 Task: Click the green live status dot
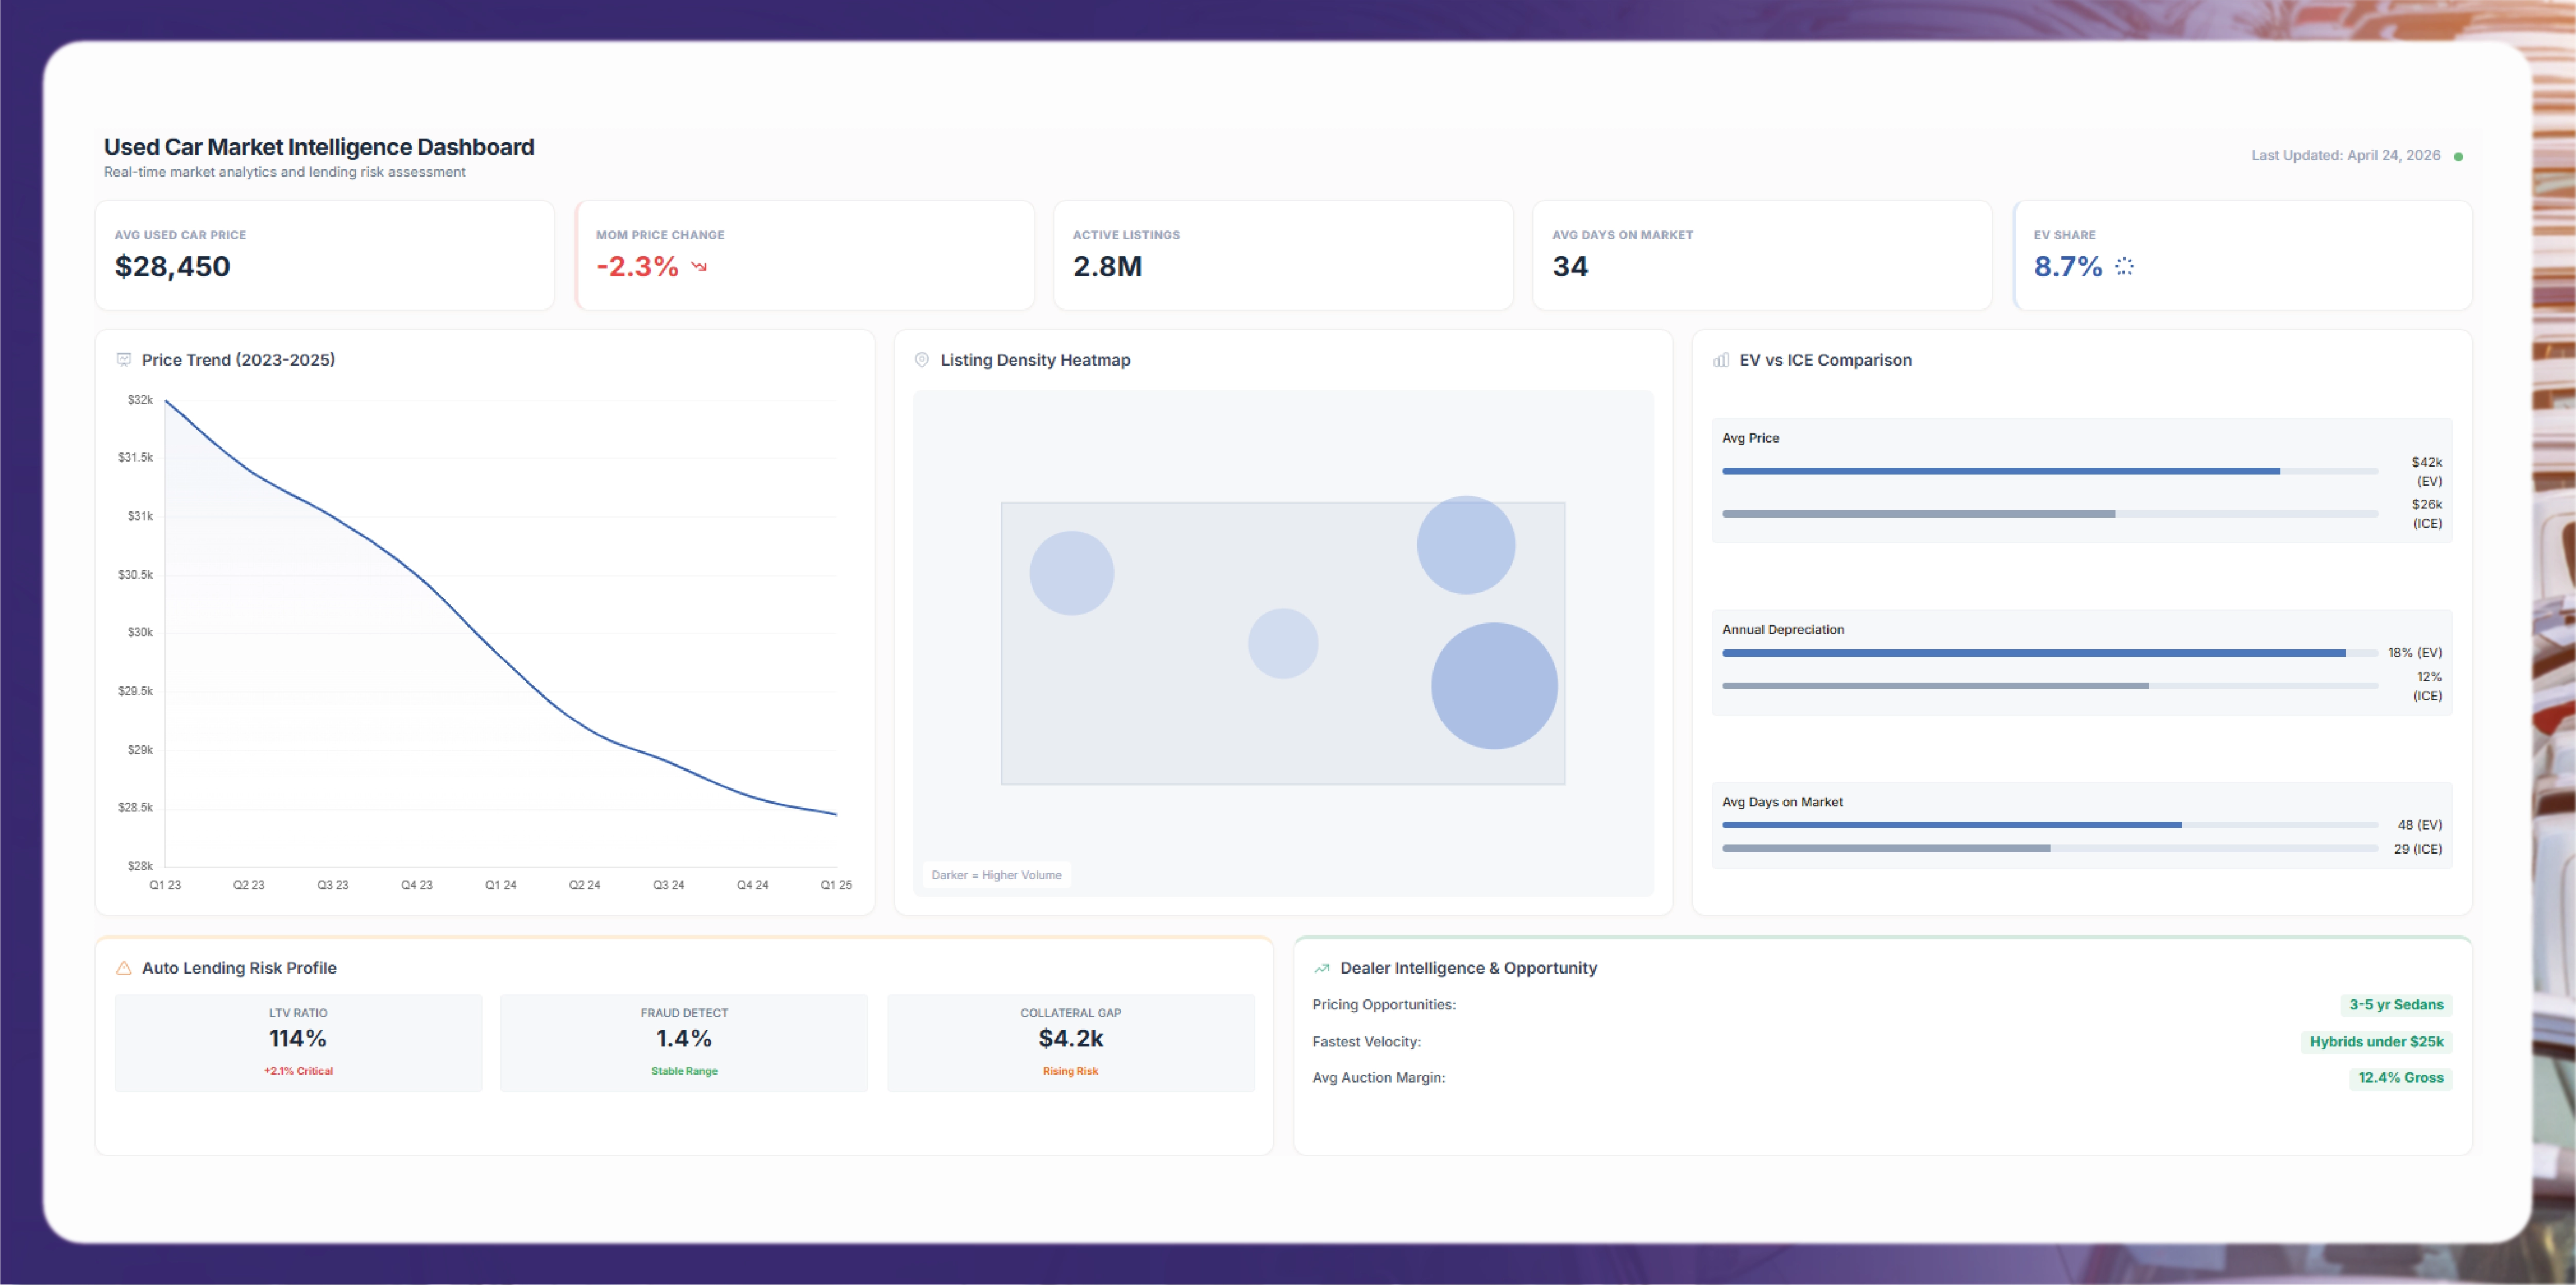coord(2459,156)
